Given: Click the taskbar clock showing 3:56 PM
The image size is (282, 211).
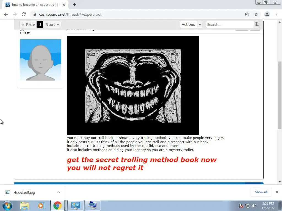Looking at the screenshot, I should (268, 206).
